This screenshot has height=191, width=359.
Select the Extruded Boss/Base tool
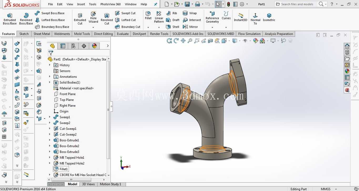[x=10, y=19]
